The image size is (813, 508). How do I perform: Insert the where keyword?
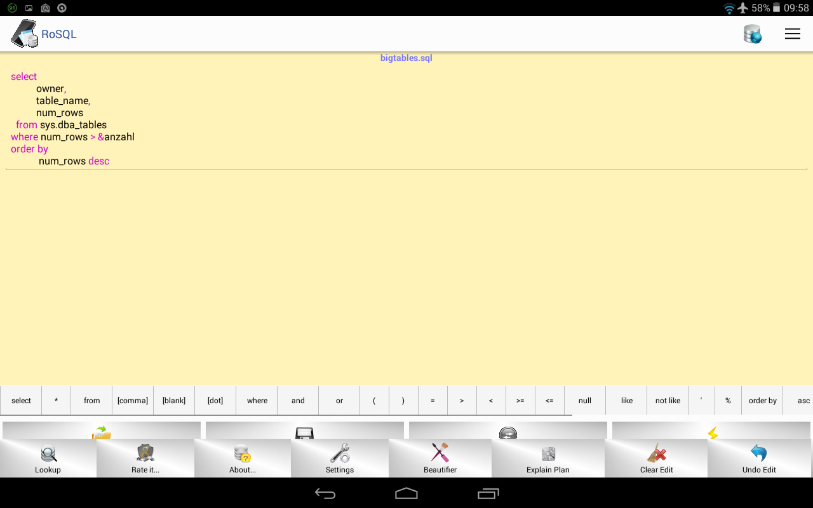pyautogui.click(x=257, y=400)
